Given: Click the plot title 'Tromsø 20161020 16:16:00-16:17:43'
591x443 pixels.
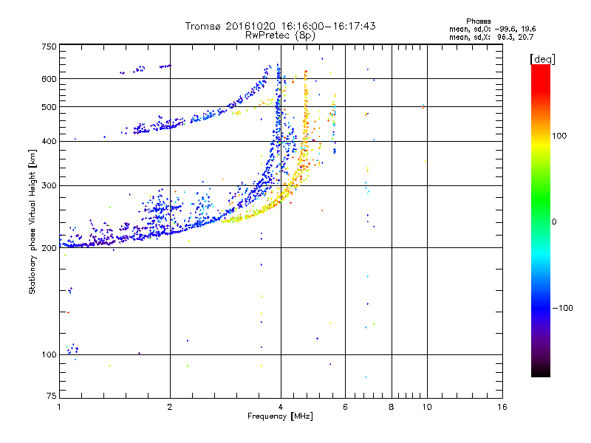Looking at the screenshot, I should 280,26.
